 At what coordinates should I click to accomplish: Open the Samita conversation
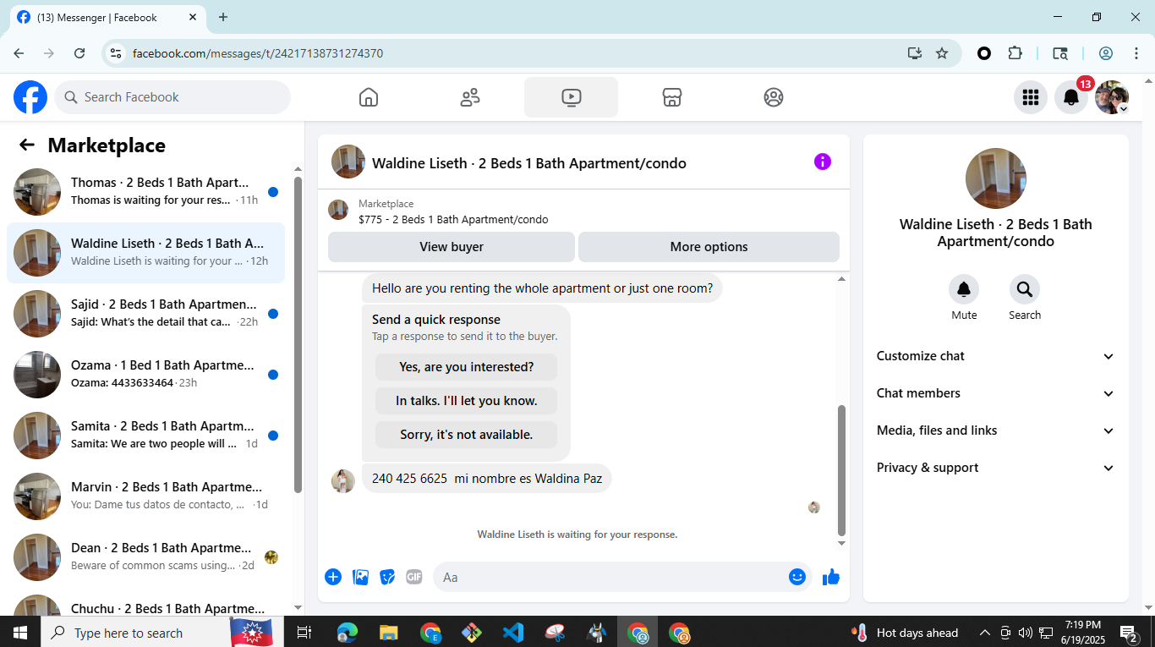[145, 436]
